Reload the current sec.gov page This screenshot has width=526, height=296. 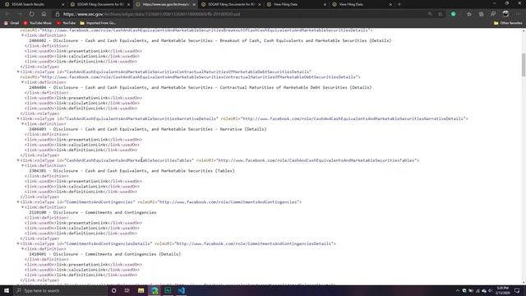[31, 14]
